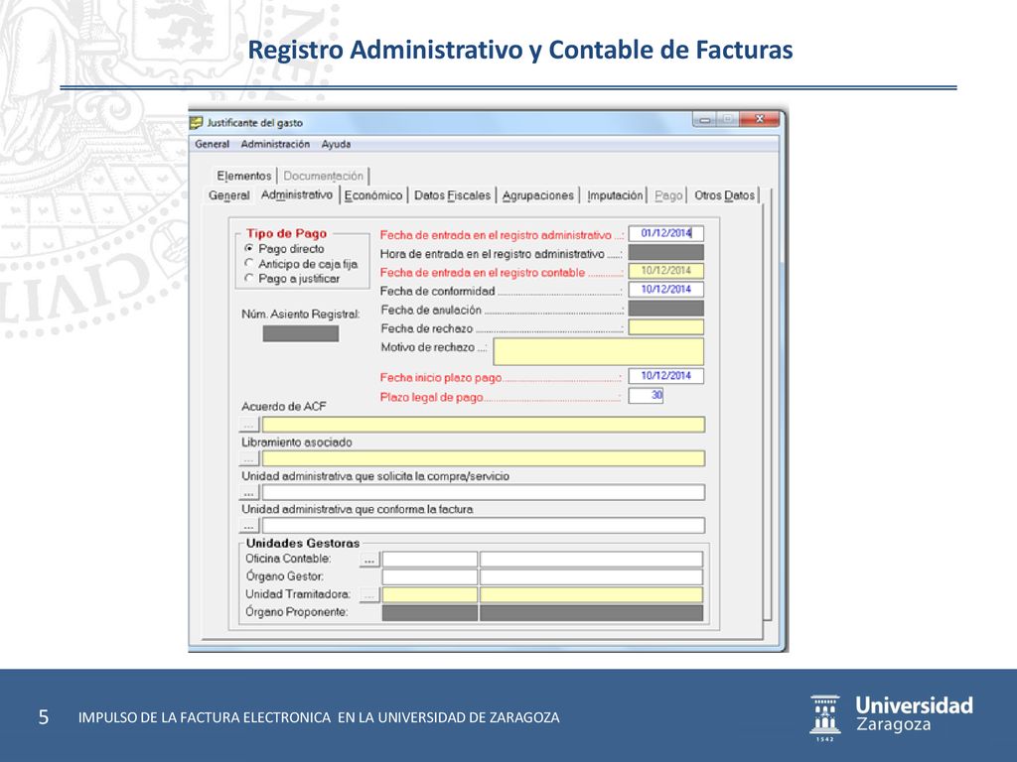Click Órgano Gestor description field
Viewport: 1017px width, 762px height.
(x=592, y=577)
